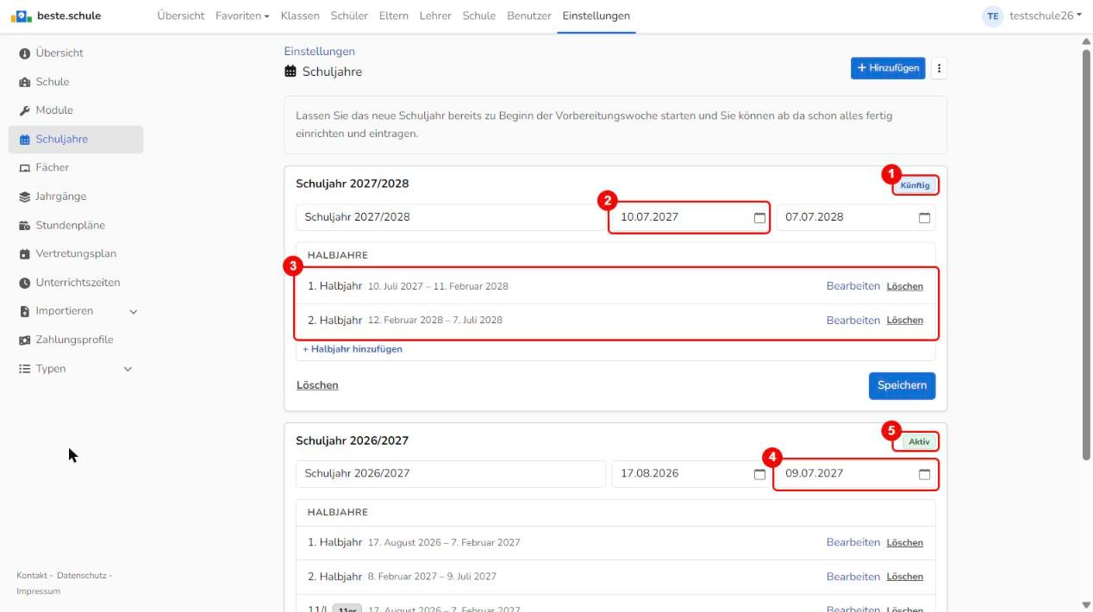The height and width of the screenshot is (612, 1093).
Task: Open the date picker for 17.08.2026
Action: click(x=759, y=474)
